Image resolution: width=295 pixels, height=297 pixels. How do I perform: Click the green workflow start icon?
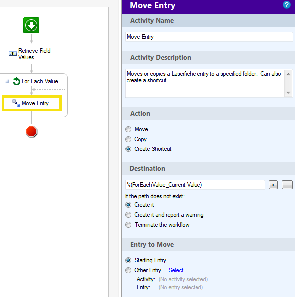click(31, 25)
